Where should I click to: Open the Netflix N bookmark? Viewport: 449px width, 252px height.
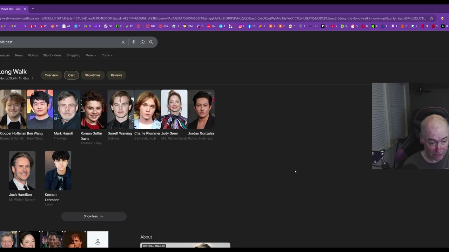pos(424,26)
